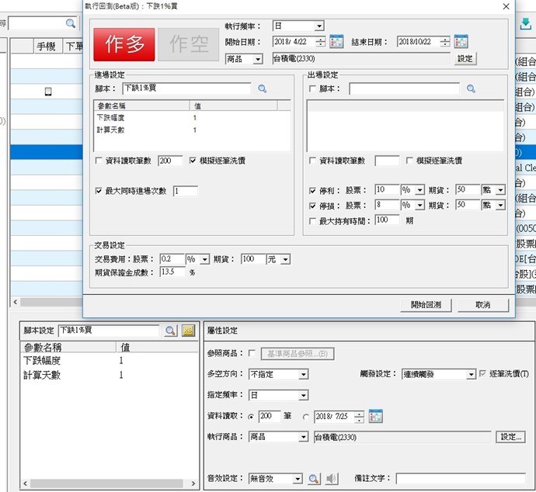Enable 最大持有時間 checkbox
This screenshot has height=492, width=536.
[x=313, y=220]
